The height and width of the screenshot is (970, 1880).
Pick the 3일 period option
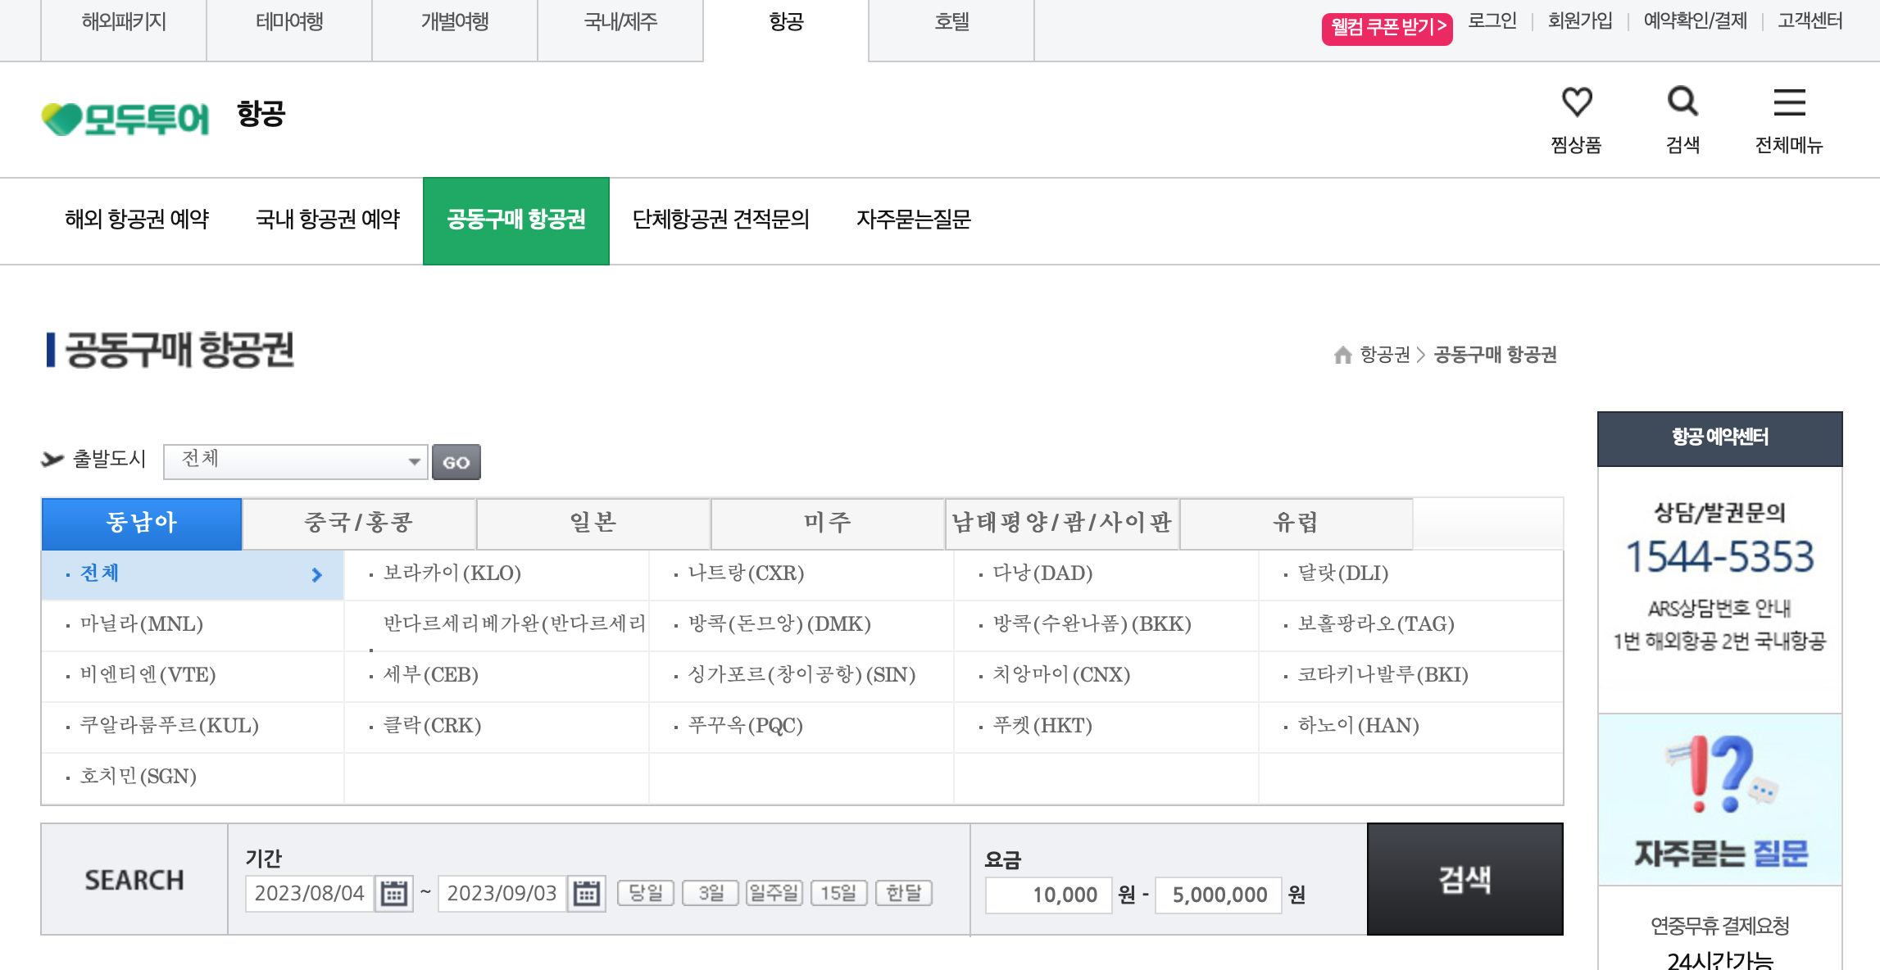[711, 893]
